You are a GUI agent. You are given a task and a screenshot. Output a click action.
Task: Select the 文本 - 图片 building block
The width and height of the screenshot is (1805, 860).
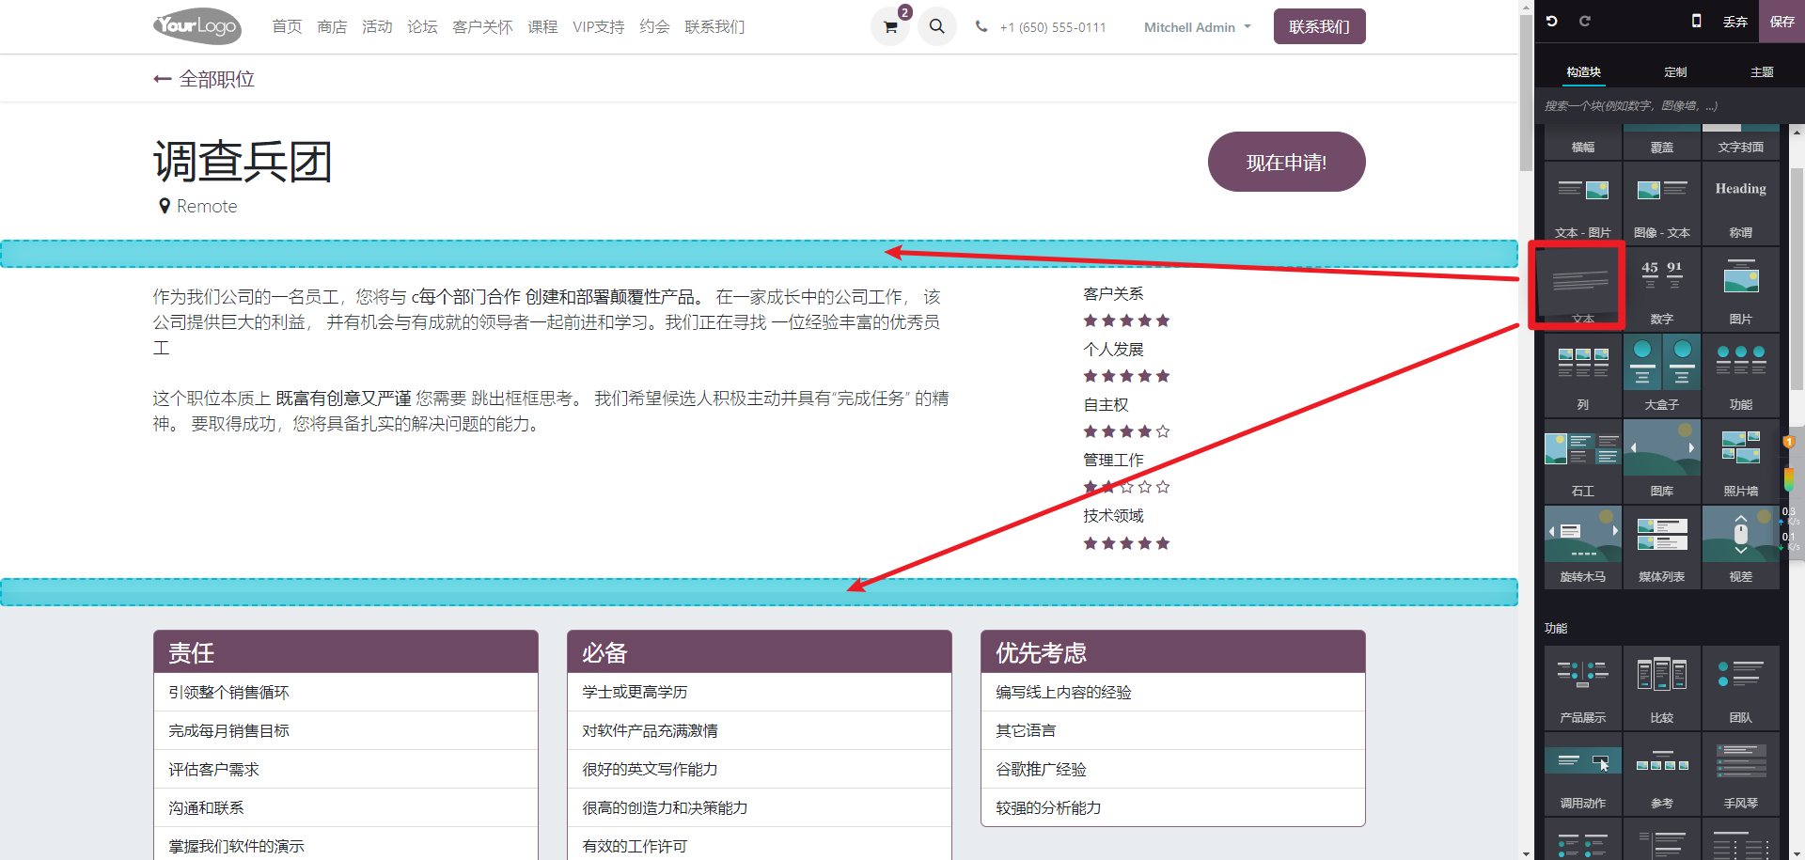click(x=1583, y=204)
